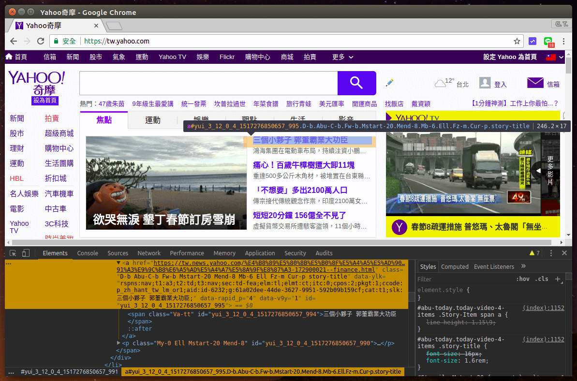Toggle the .cls class editor
Screen dimensions: 577x381
543,279
